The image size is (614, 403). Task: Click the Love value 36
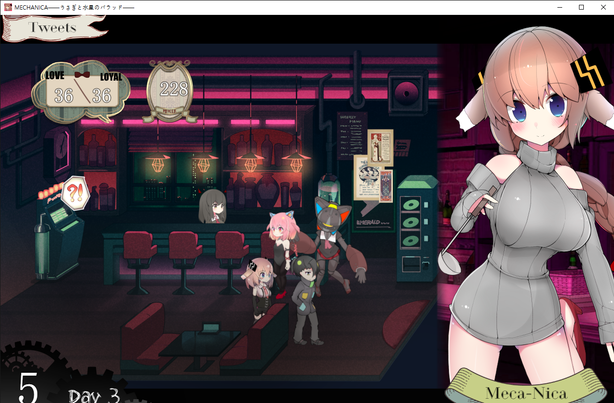click(x=63, y=95)
